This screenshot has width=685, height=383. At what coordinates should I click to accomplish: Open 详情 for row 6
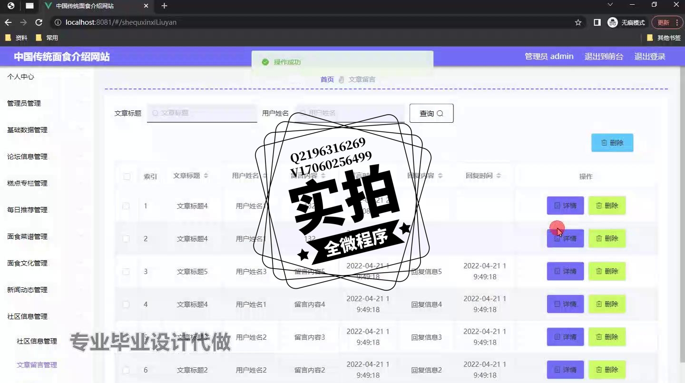pyautogui.click(x=565, y=370)
